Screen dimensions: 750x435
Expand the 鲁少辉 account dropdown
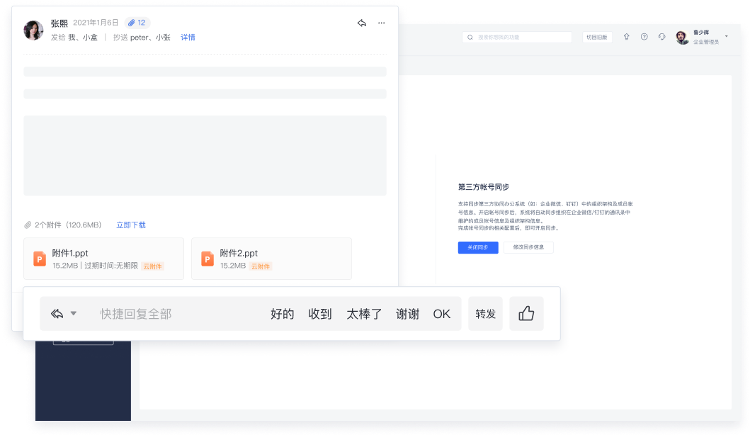pos(726,36)
